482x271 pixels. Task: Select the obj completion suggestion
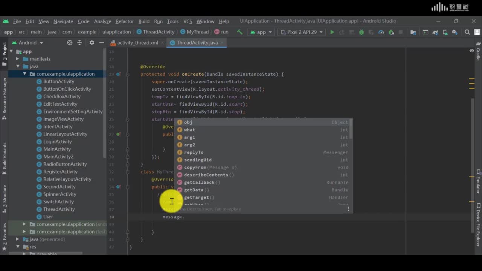pos(263,122)
